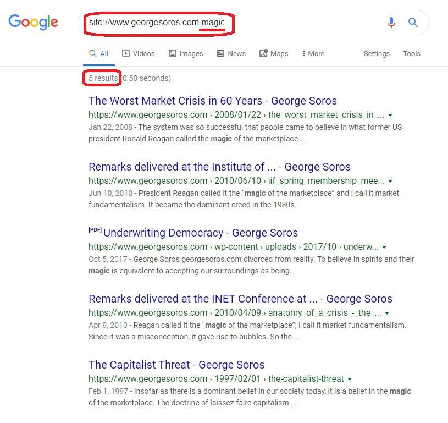Expand dropdown arrow beside wp-content uploads URL
The width and height of the screenshot is (448, 423).
384,247
